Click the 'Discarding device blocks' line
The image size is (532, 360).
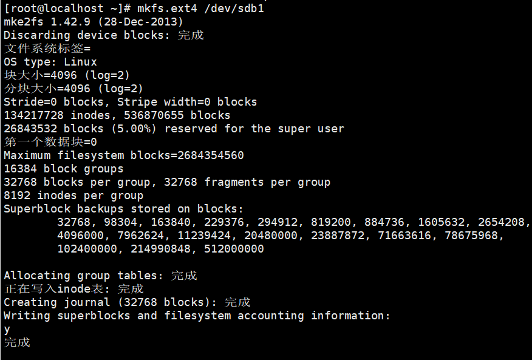[x=104, y=35]
